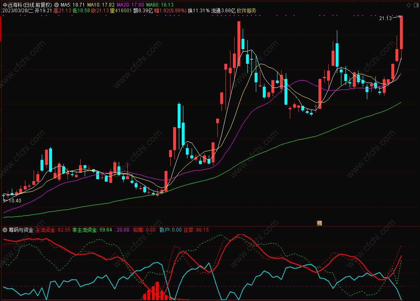Click the 筹码与资金 indicator name
This screenshot has height=301, width=420.
pyautogui.click(x=21, y=230)
